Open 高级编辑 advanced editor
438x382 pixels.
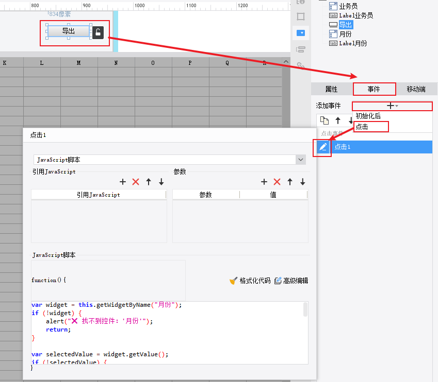tap(291, 281)
